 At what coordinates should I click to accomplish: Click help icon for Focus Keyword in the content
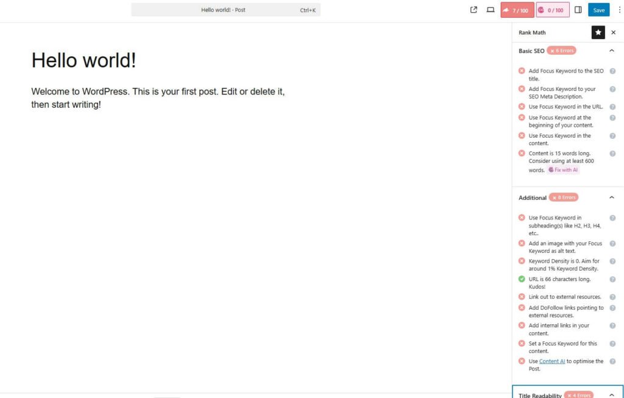tap(612, 136)
